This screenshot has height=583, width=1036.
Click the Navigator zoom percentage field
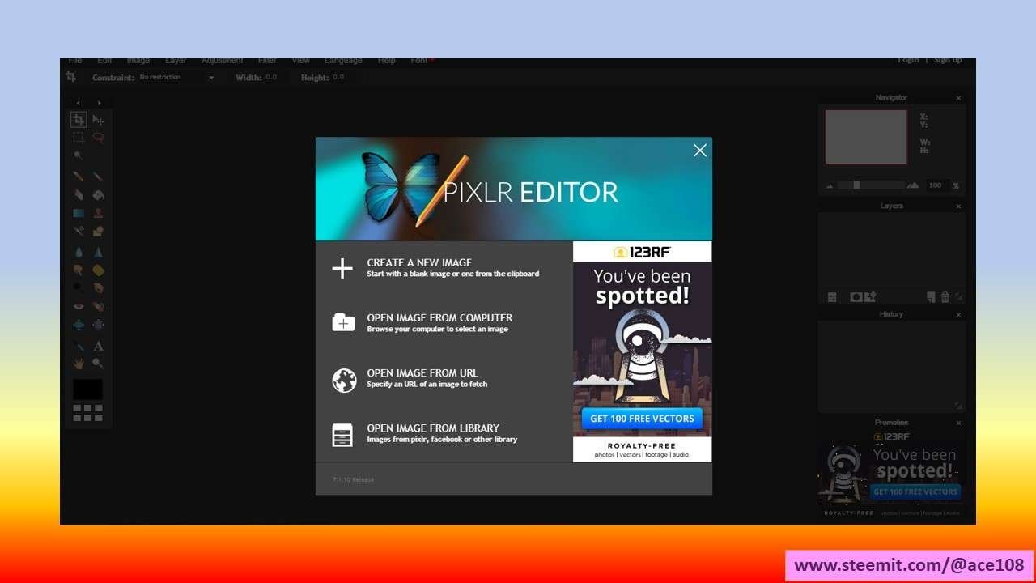tap(936, 185)
